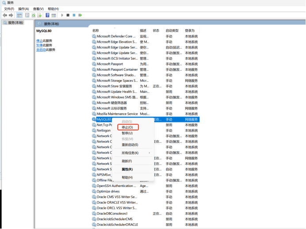
Task: Click the 网络服务 logon cell of MySQL80
Action: coord(191,119)
